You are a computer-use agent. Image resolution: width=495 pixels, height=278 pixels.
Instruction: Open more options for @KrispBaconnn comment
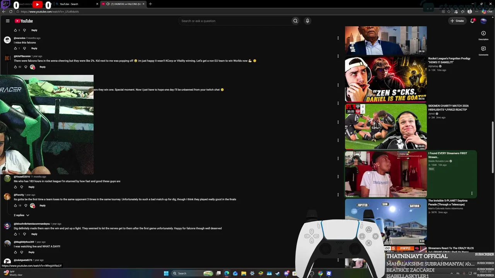click(x=338, y=56)
